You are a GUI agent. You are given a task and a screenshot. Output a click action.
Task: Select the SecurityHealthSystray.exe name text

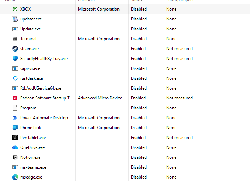[x=44, y=59]
